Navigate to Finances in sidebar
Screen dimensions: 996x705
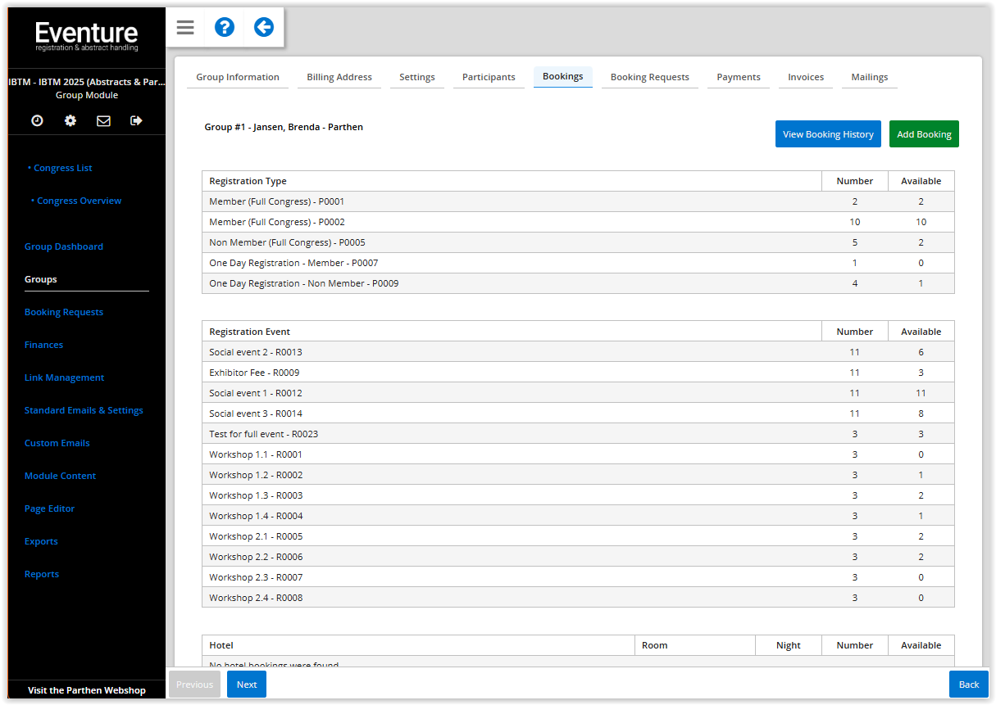[43, 345]
